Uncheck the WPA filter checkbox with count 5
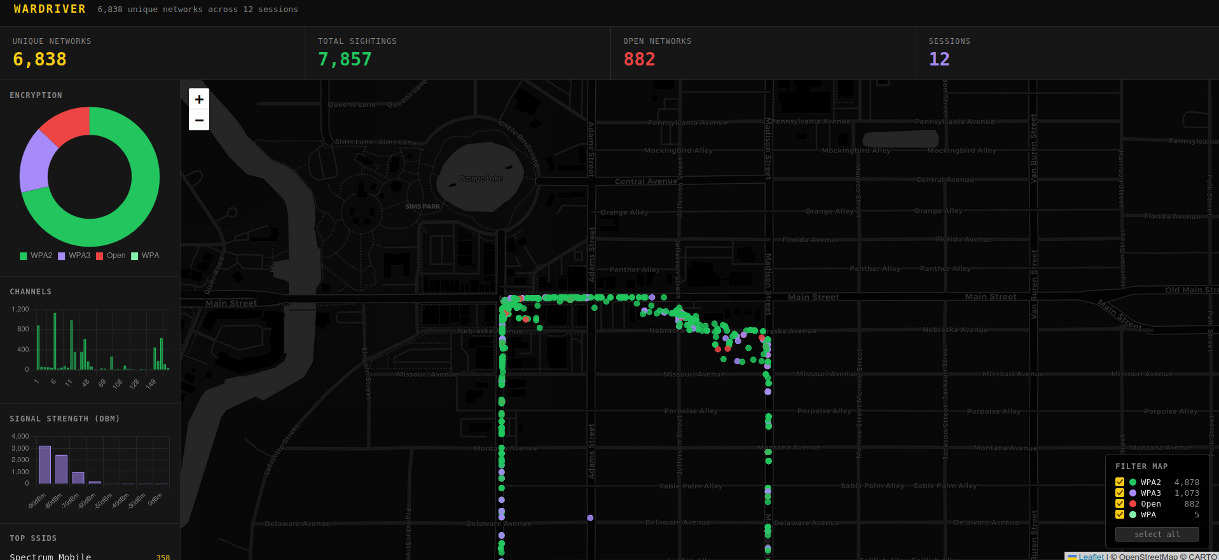Screen dimensions: 1219x560 [1120, 514]
